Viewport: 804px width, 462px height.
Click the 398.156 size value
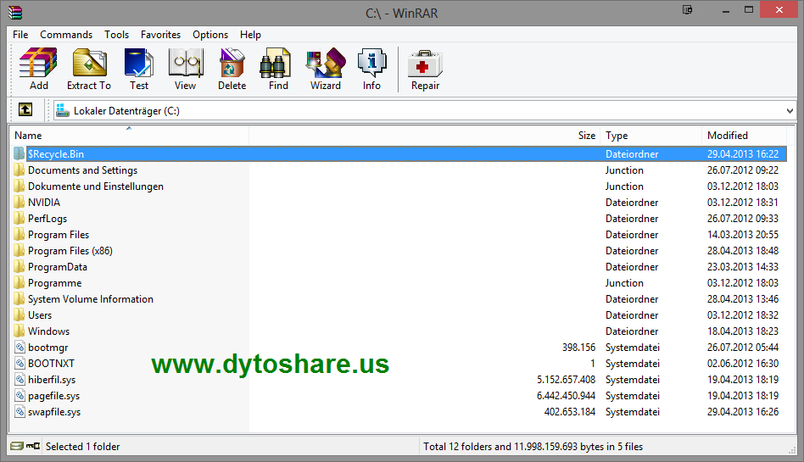pyautogui.click(x=579, y=348)
